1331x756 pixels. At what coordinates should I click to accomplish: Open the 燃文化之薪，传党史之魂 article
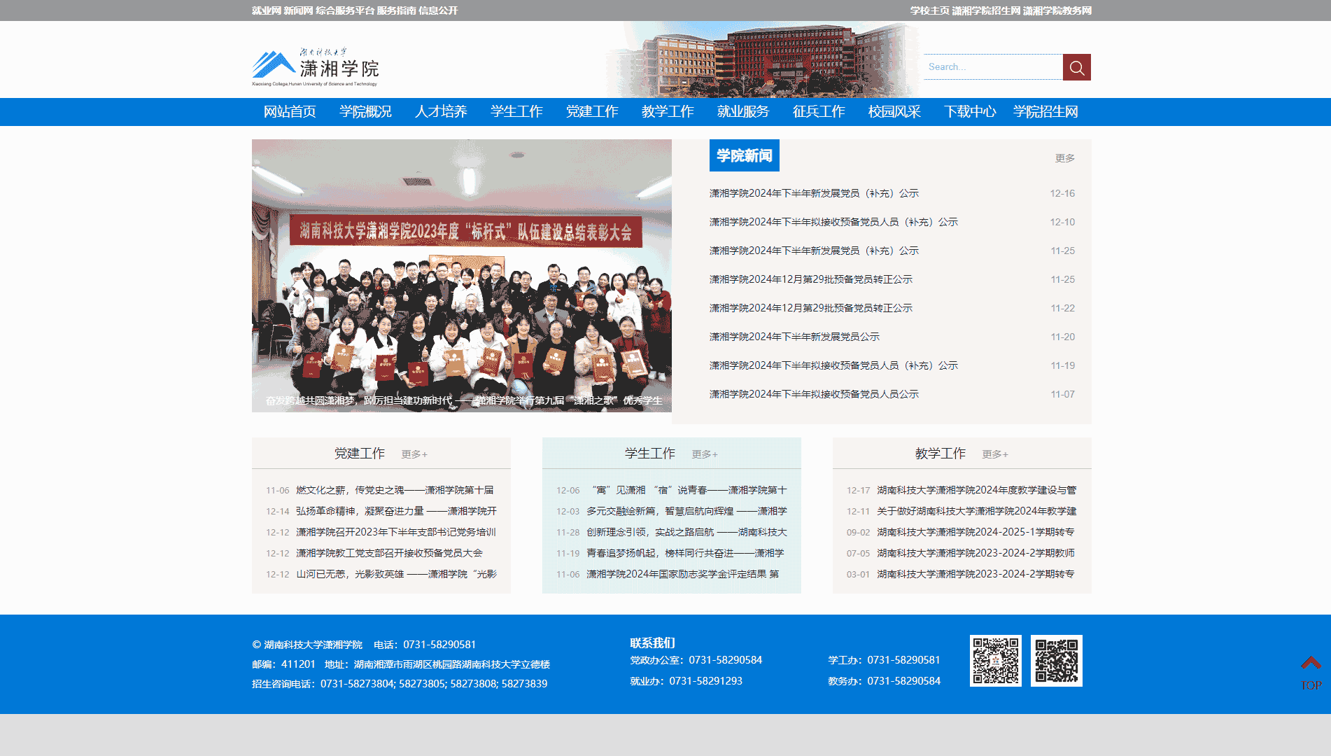point(395,490)
